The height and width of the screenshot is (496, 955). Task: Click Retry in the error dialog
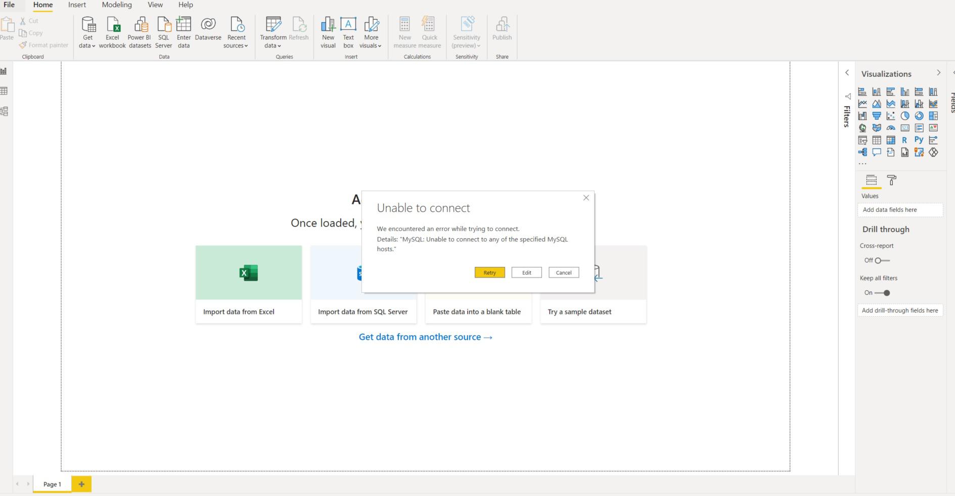point(489,273)
